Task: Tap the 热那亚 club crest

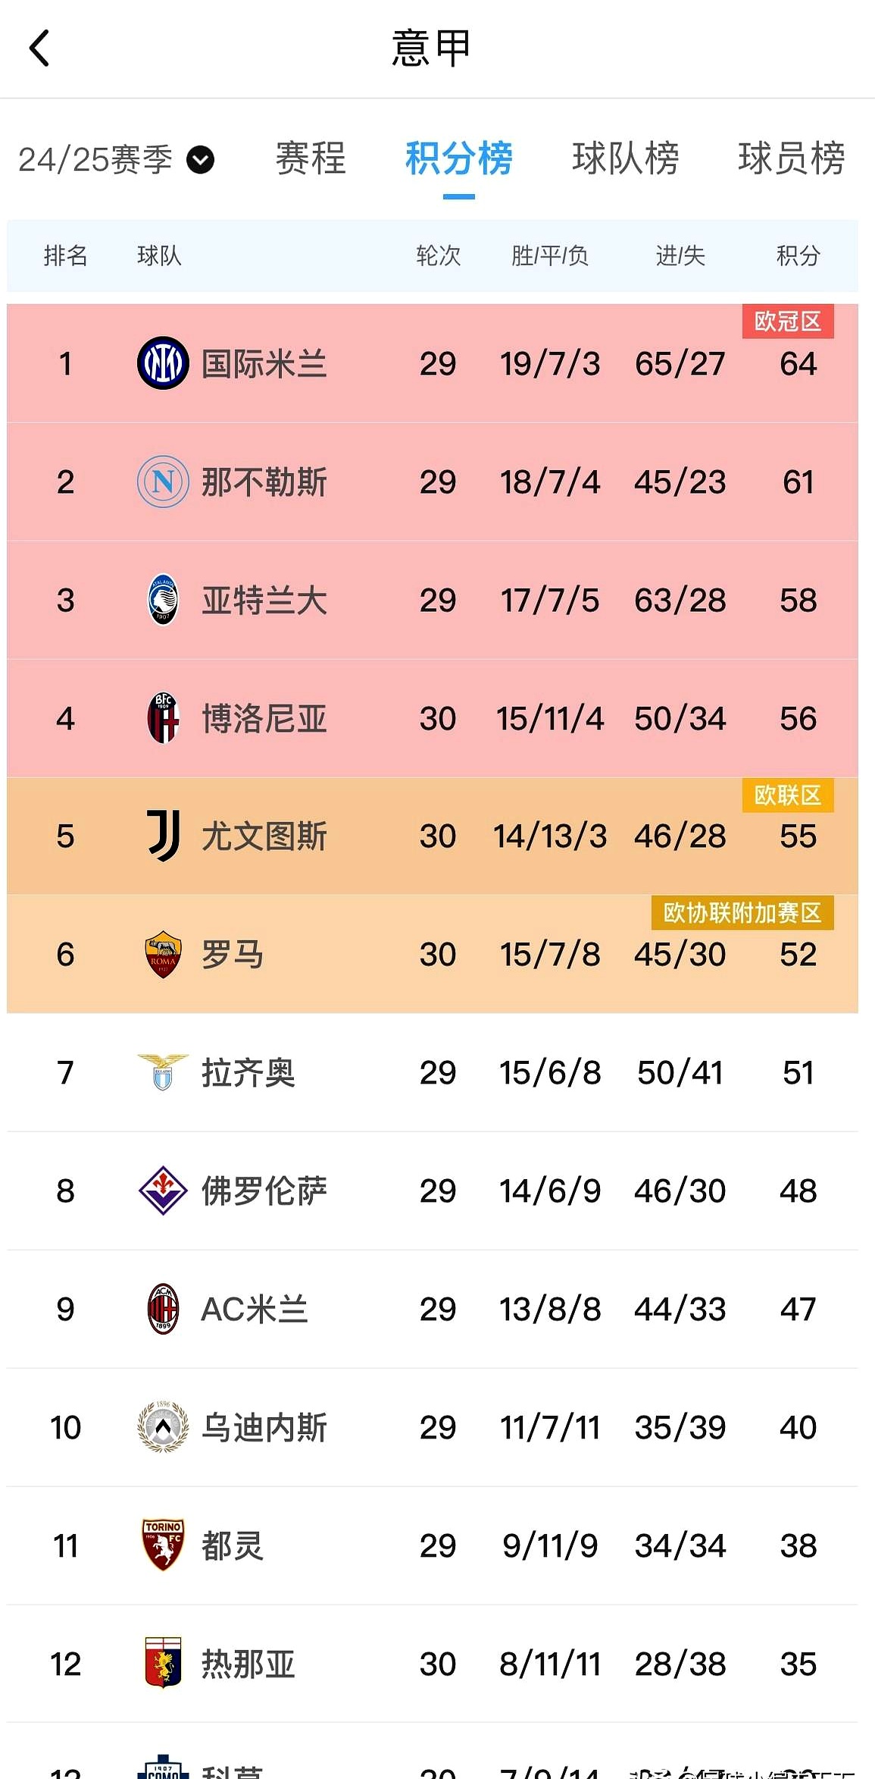Action: tap(163, 1664)
